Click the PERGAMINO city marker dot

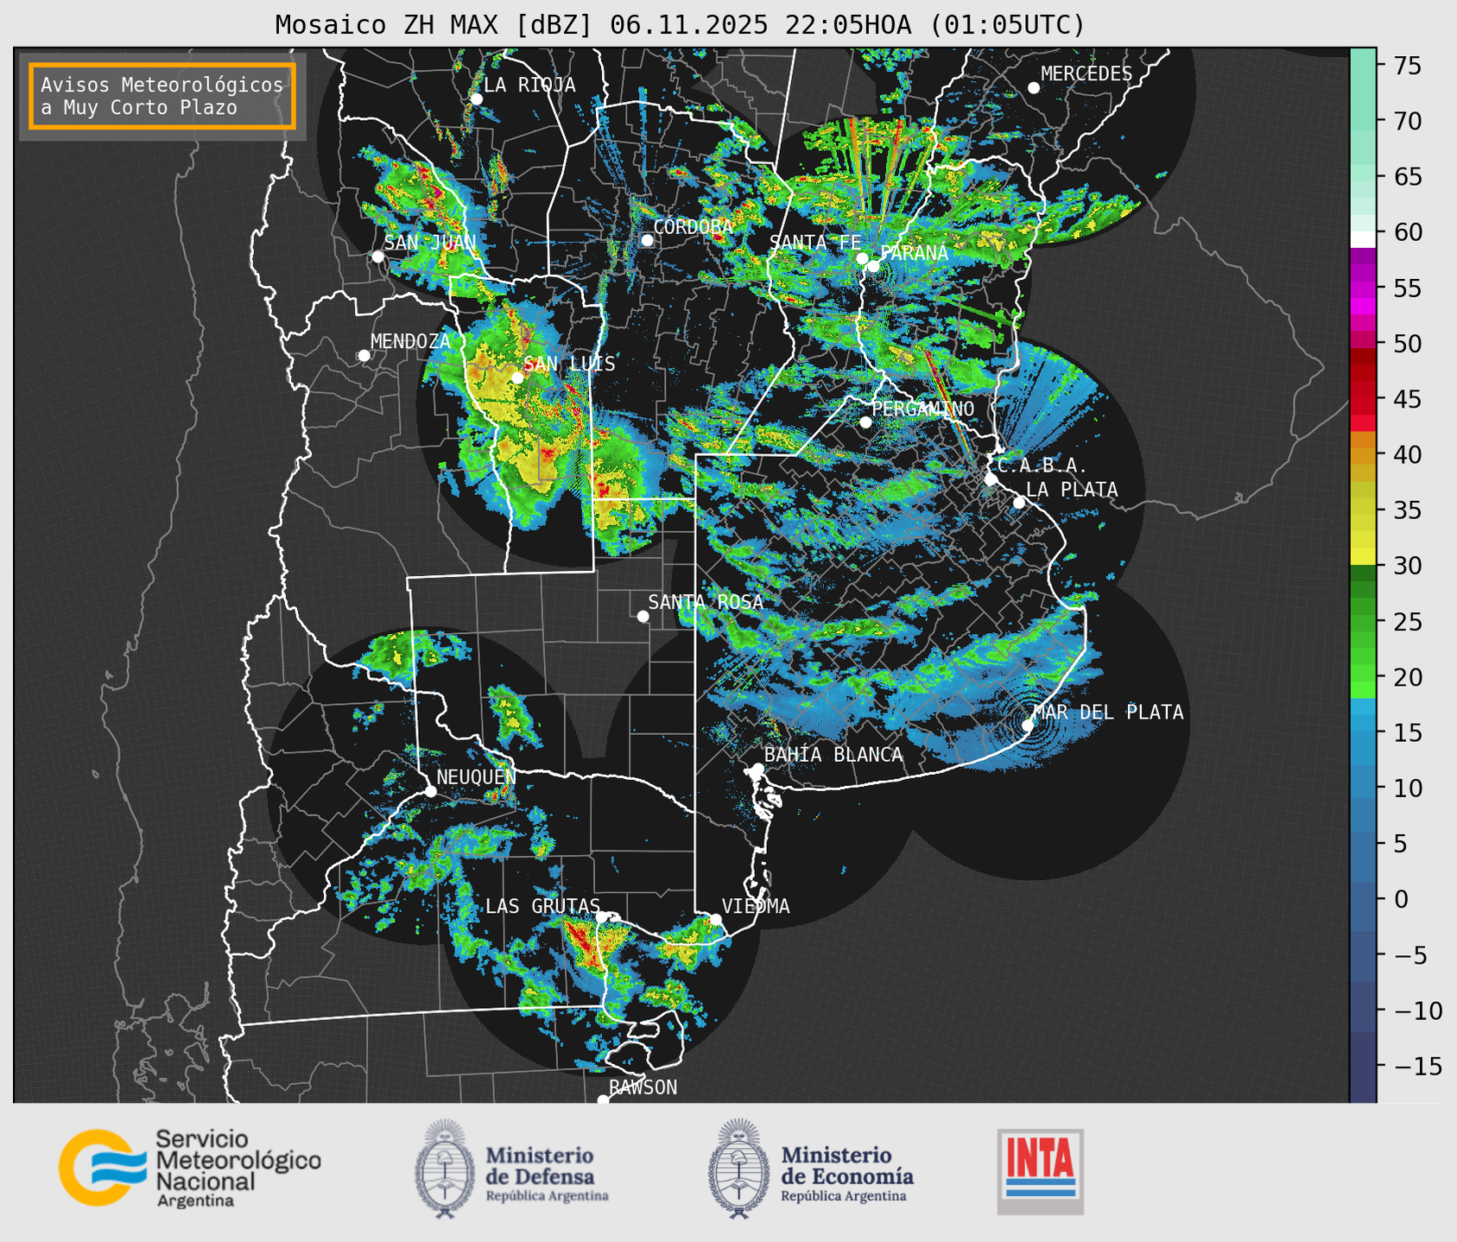click(x=865, y=422)
